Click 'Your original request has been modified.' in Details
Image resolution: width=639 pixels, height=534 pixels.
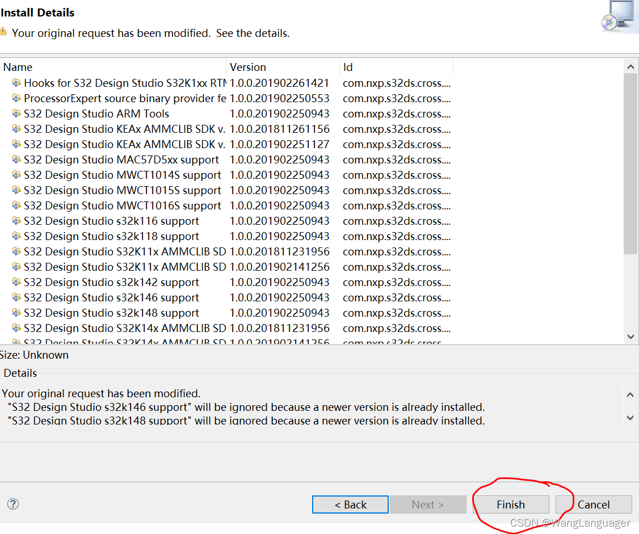101,393
